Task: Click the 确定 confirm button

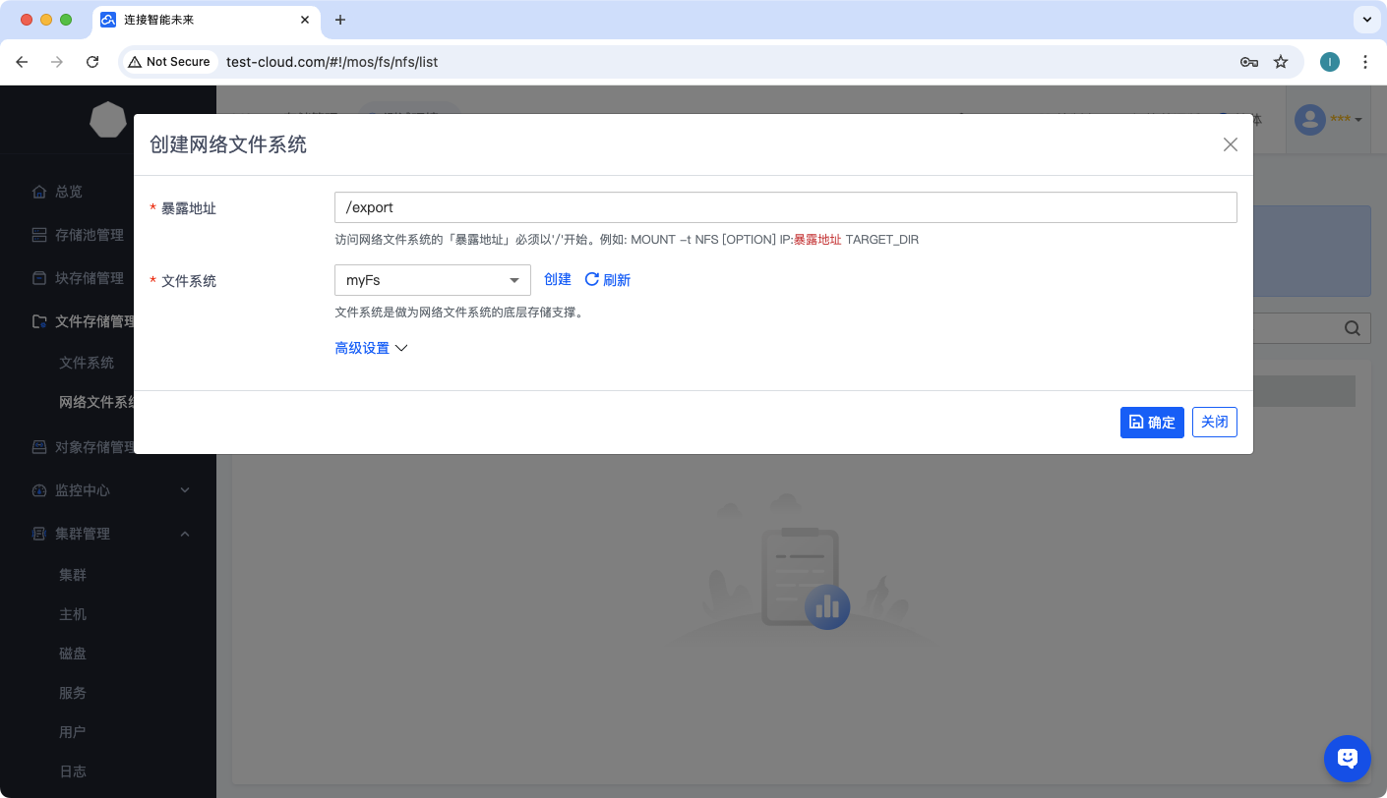Action: tap(1151, 423)
